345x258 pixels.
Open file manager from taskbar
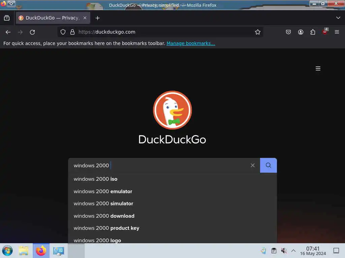click(24, 251)
